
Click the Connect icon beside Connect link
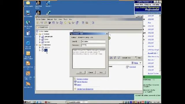127,67
